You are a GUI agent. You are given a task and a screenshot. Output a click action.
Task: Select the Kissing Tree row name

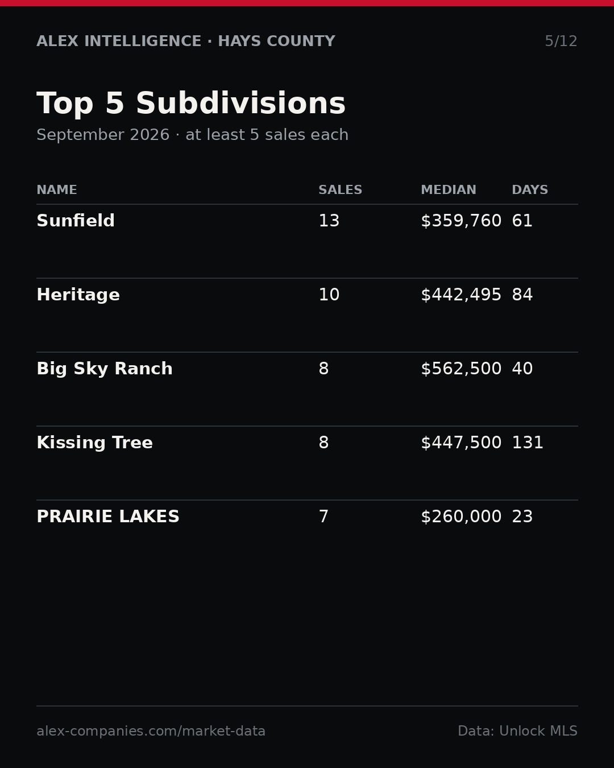(x=94, y=443)
